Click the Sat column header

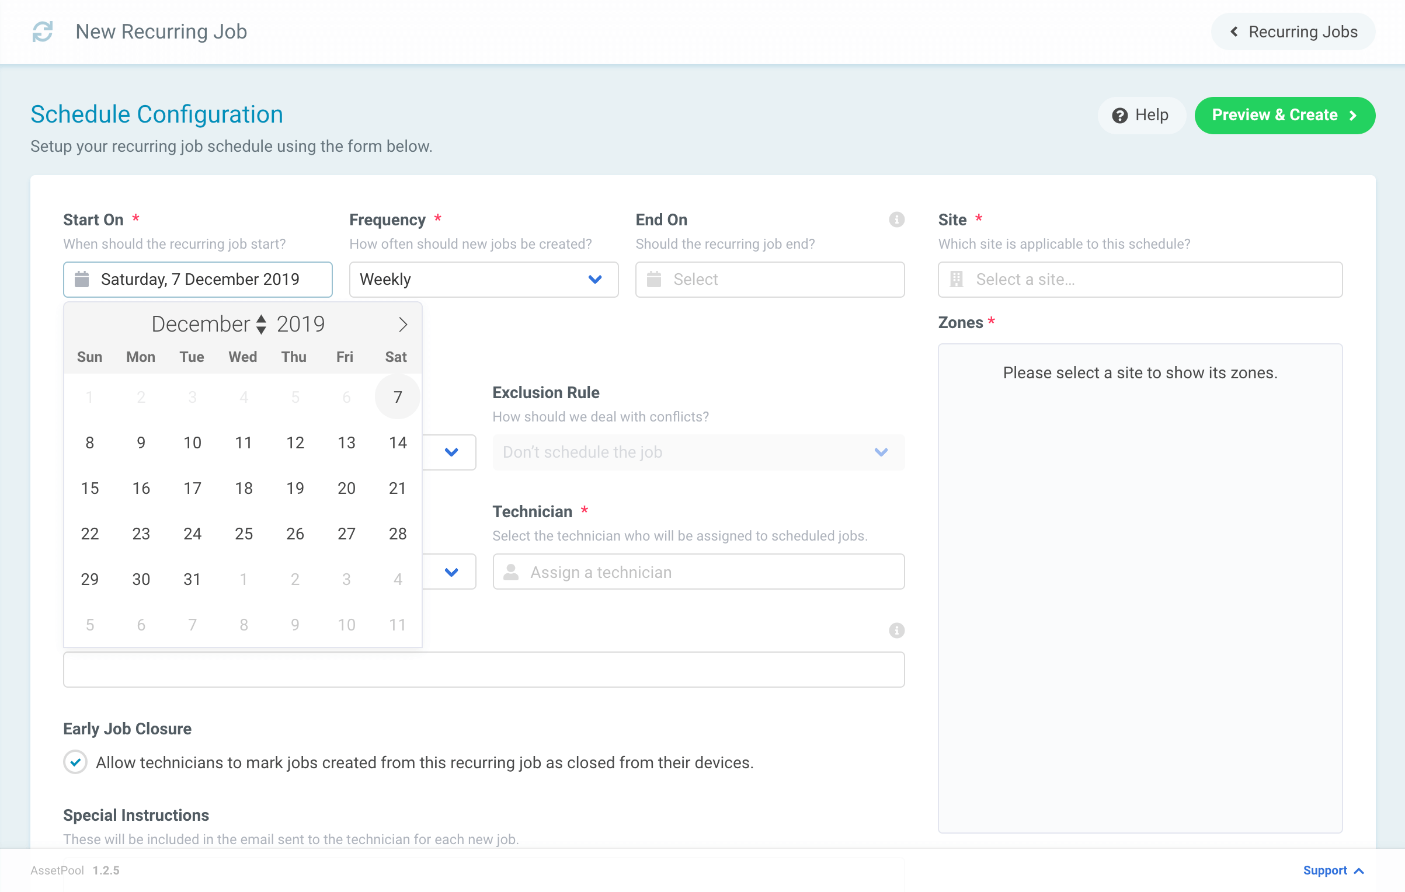coord(396,357)
